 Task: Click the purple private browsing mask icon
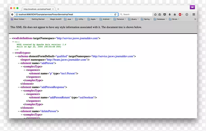tap(192, 7)
